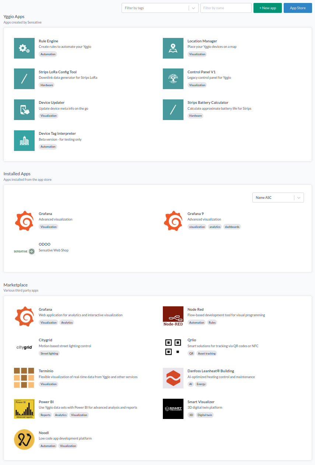Click the Noodl yellow logo
This screenshot has height=465, width=315.
point(24,440)
